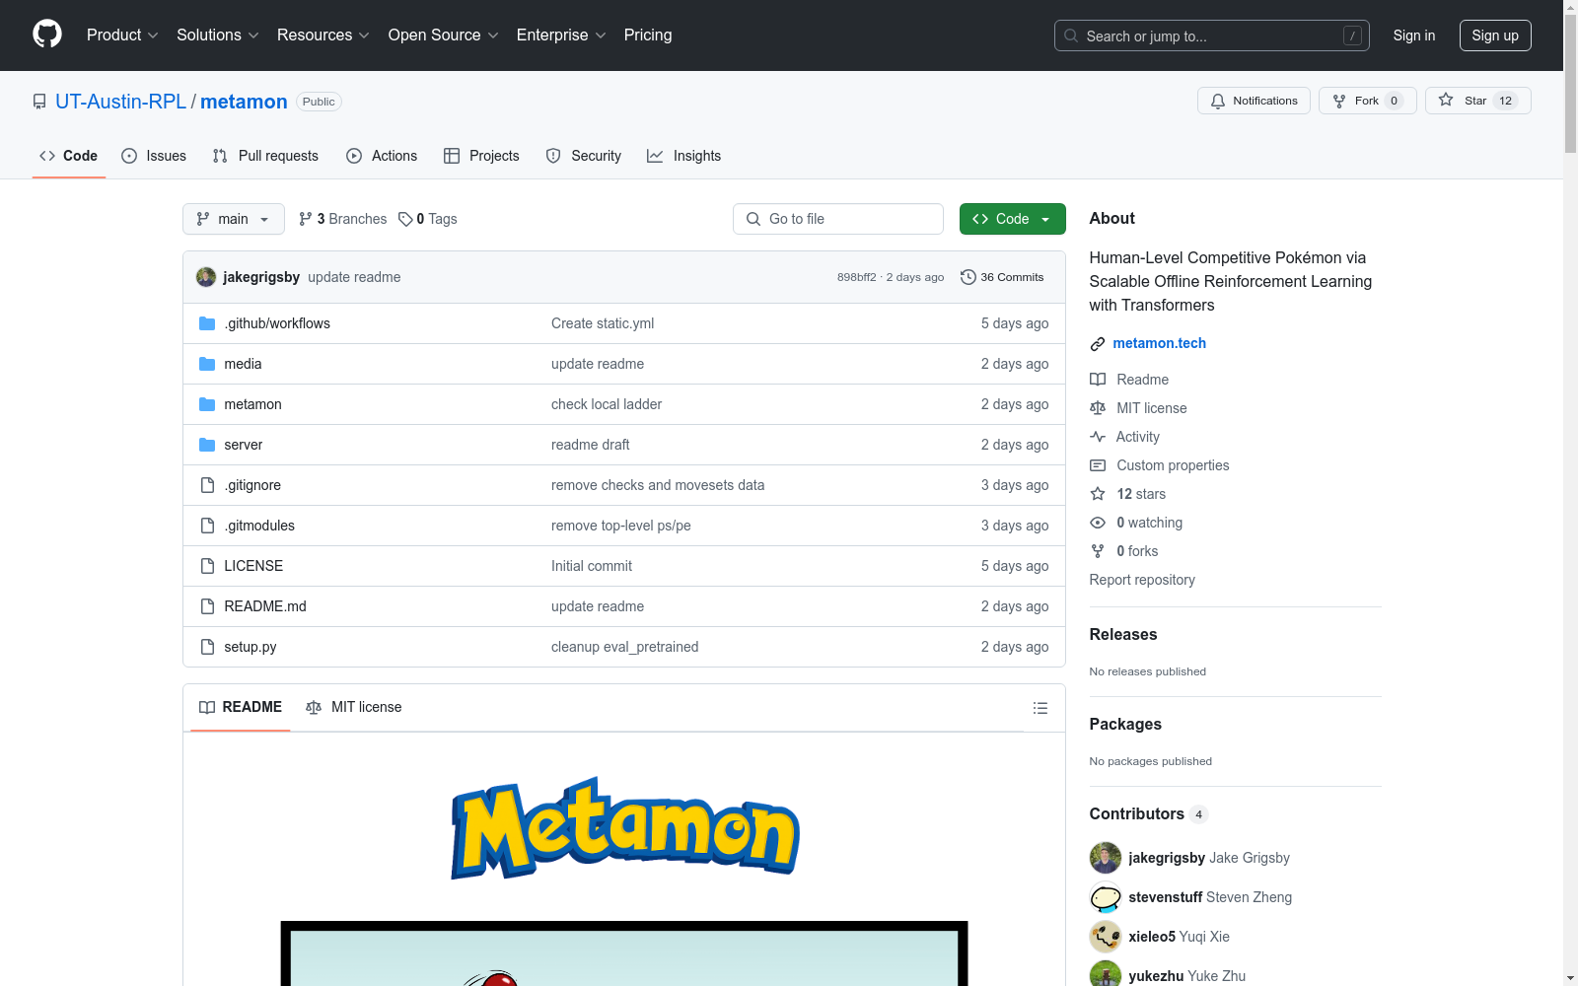Screen dimensions: 1578x986
Task: Click the star icon beside 12 stars
Action: click(x=1098, y=494)
